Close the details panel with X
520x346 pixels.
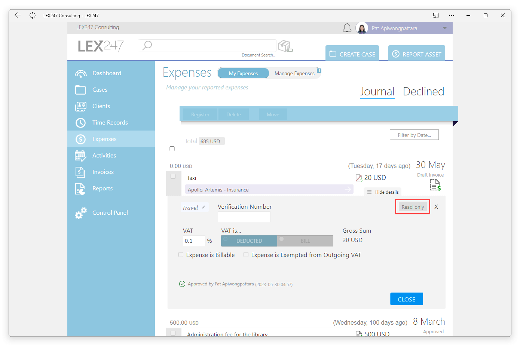[436, 207]
